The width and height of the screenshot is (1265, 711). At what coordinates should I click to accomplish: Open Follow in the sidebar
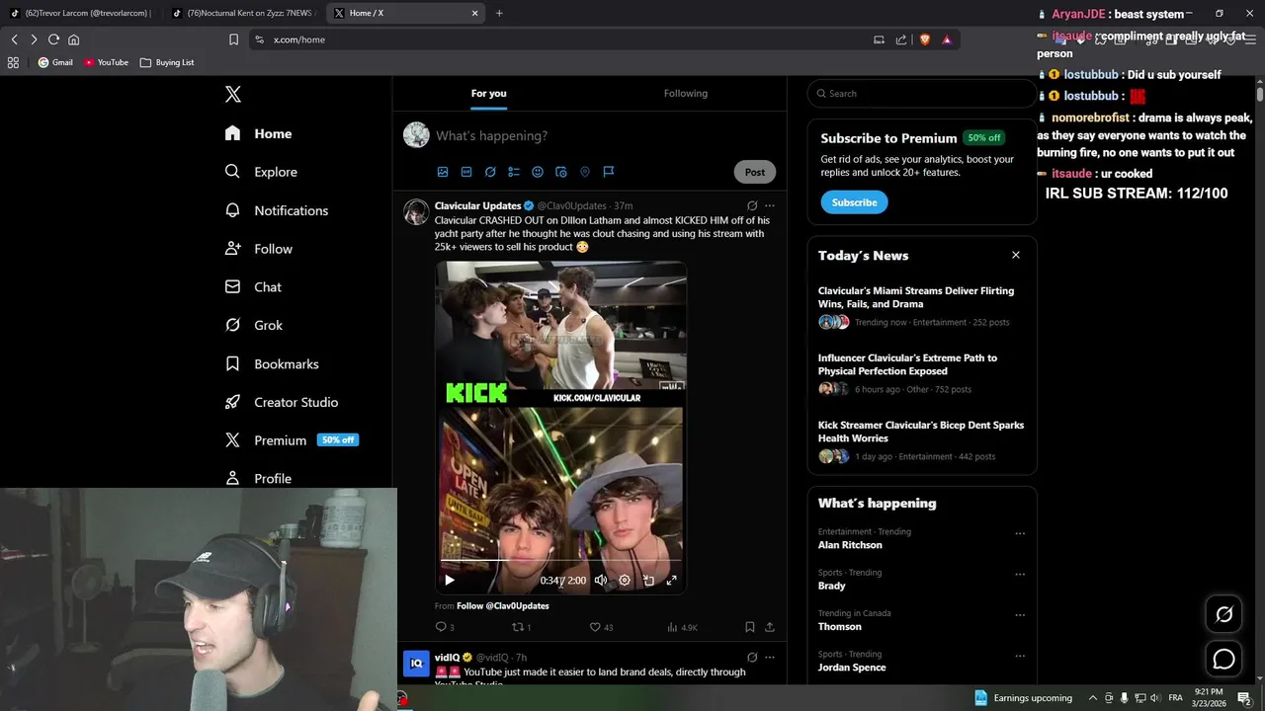(258, 249)
